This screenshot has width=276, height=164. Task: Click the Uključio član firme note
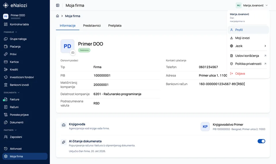[87, 151]
